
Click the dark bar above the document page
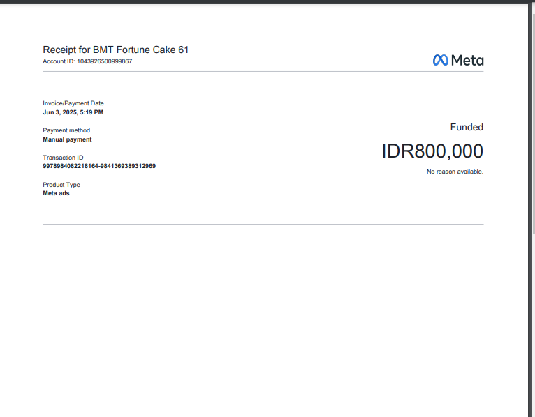[263, 1]
